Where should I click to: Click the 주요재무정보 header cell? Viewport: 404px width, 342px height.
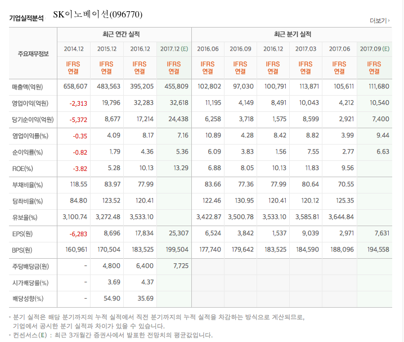[x=33, y=53]
